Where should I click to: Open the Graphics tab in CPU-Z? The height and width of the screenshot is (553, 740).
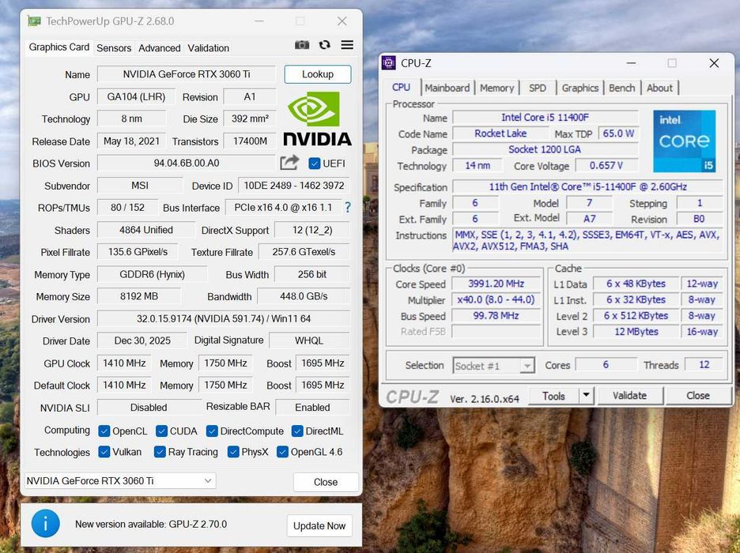[x=580, y=88]
